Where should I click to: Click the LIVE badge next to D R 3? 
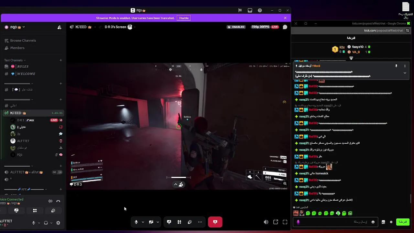[x=54, y=120]
